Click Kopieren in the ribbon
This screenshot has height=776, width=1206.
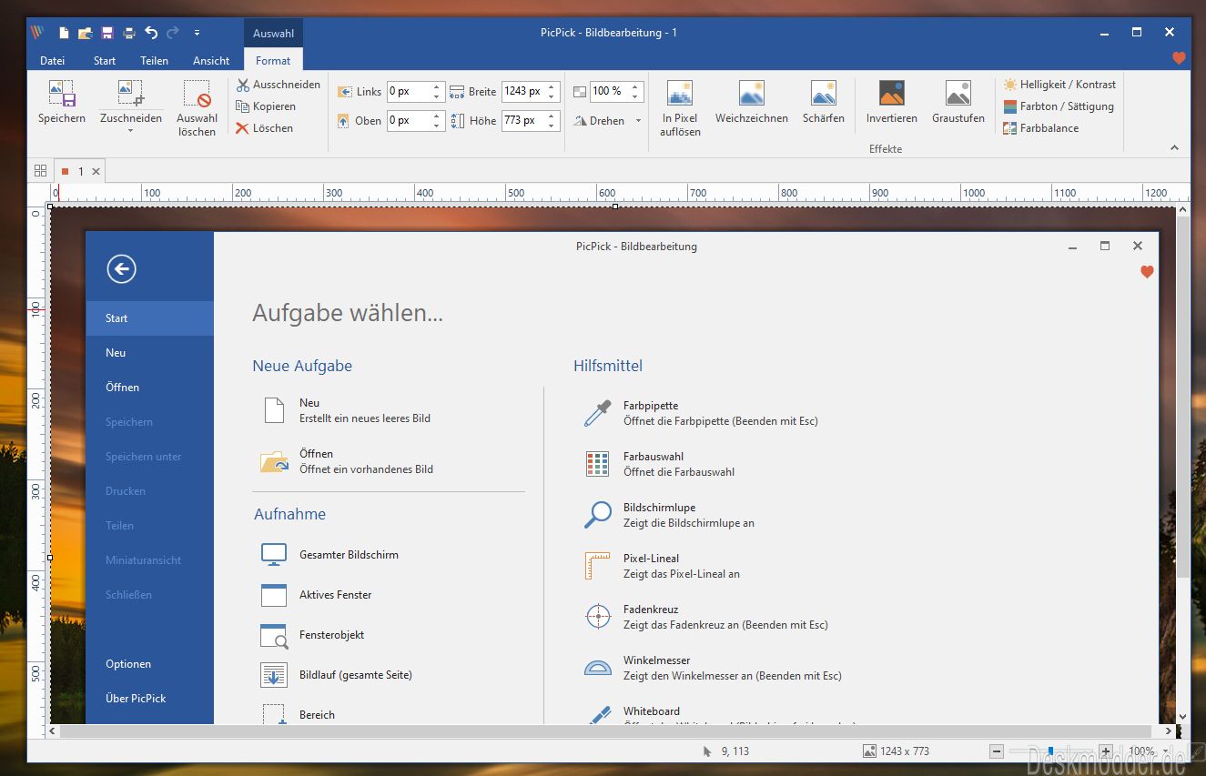pyautogui.click(x=266, y=106)
